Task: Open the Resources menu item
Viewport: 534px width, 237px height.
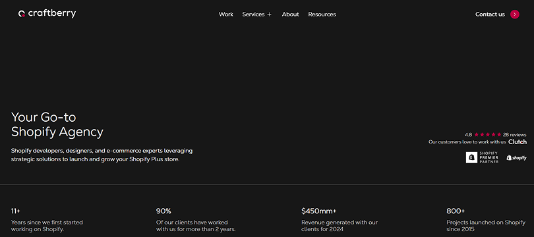Action: pos(322,14)
